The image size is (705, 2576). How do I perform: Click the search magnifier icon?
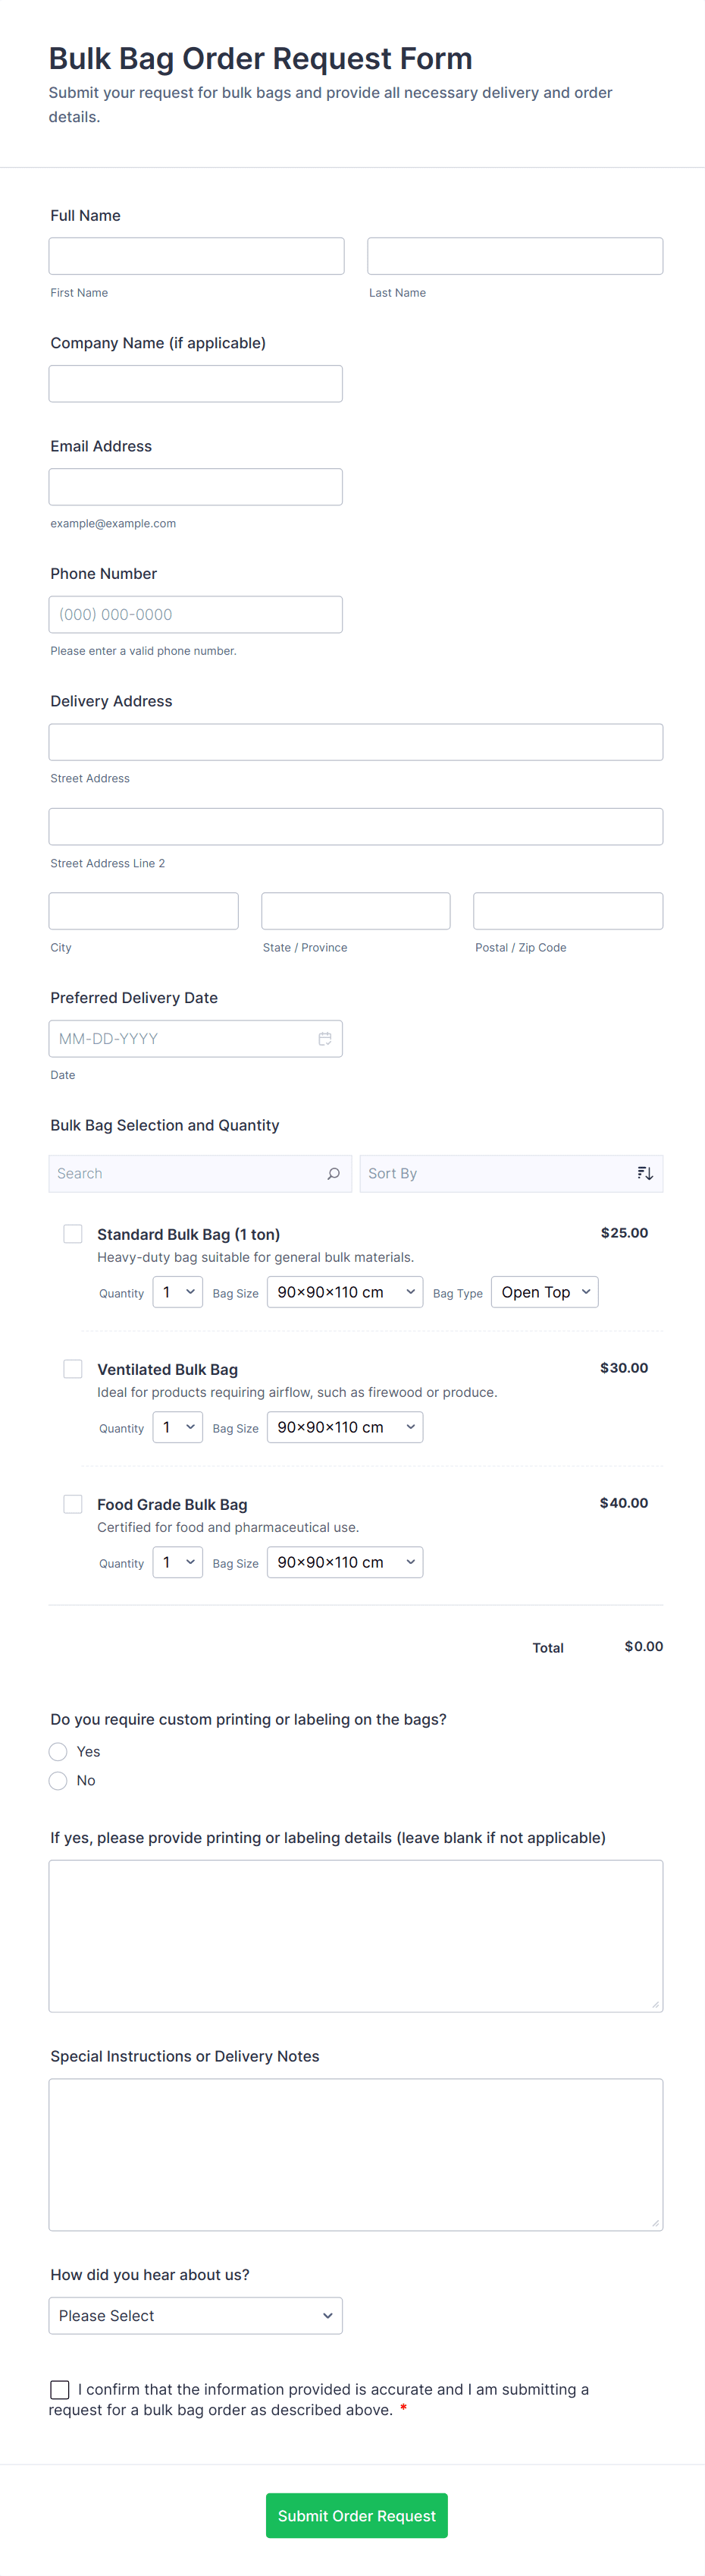pyautogui.click(x=334, y=1173)
